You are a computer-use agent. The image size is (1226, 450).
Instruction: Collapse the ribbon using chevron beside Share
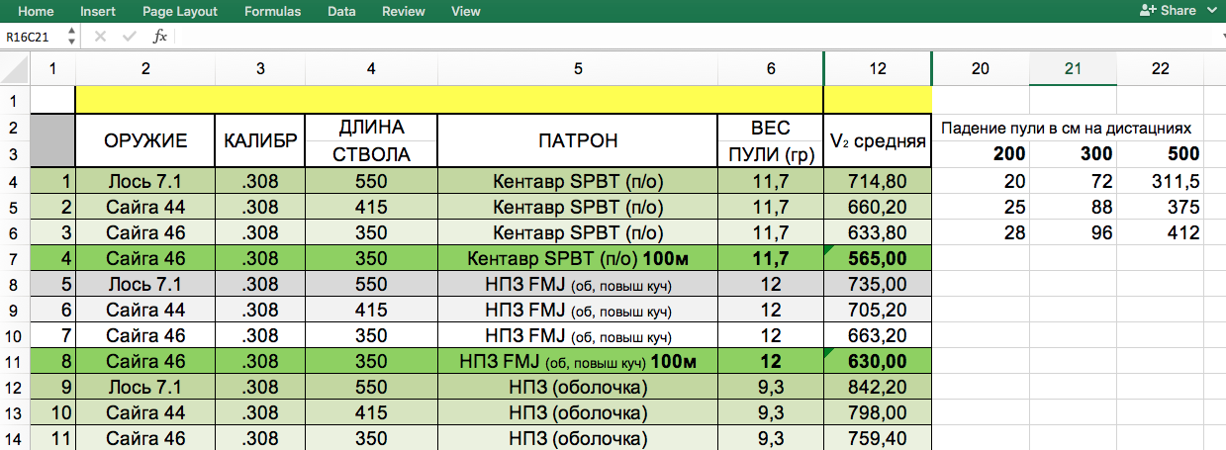pos(1213,11)
